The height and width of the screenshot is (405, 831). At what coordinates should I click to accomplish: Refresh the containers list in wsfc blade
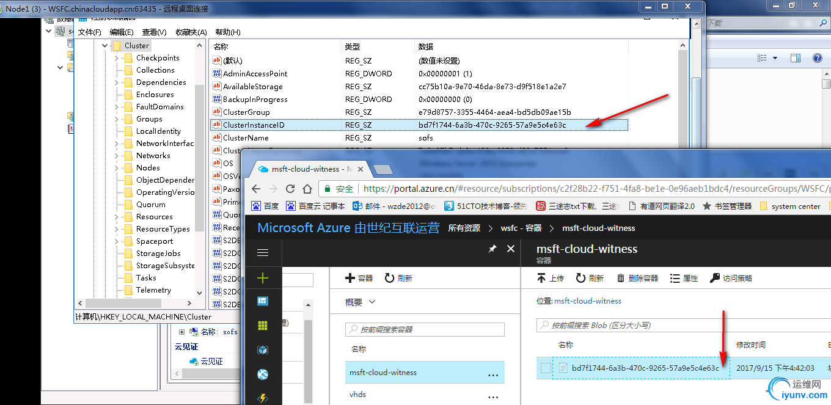(398, 278)
